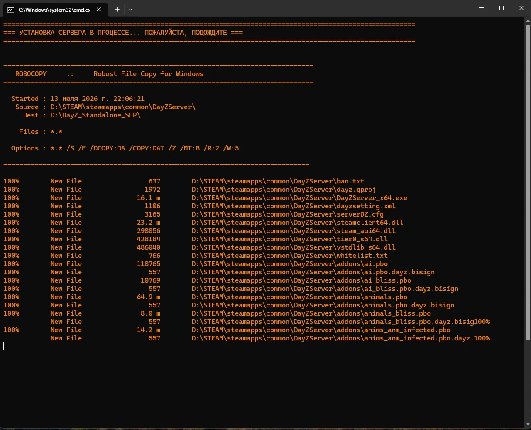Click the addons\ai_bliss.pbo file path
The width and height of the screenshot is (531, 430).
(301, 280)
